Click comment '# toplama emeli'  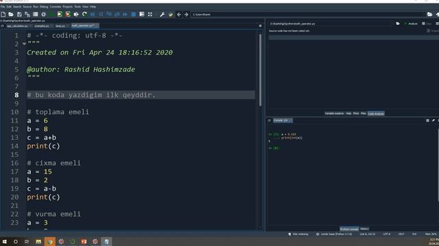pyautogui.click(x=58, y=112)
